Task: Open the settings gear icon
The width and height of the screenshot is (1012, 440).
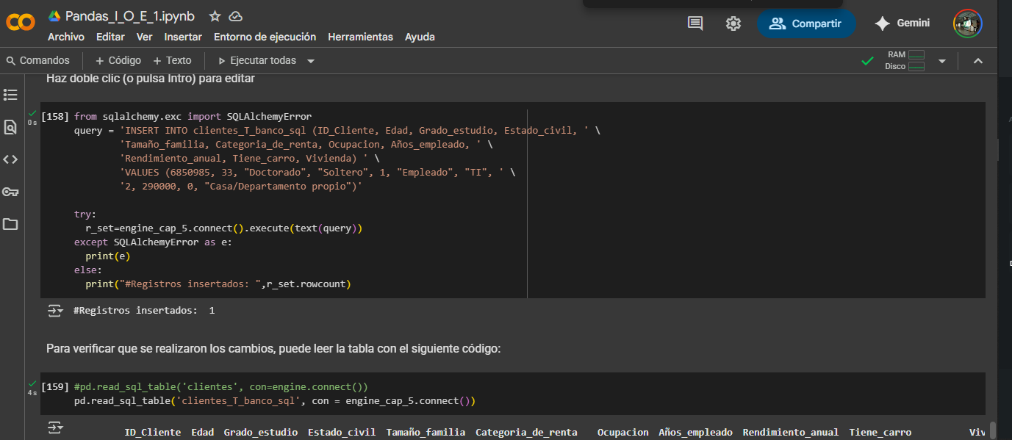Action: tap(733, 24)
